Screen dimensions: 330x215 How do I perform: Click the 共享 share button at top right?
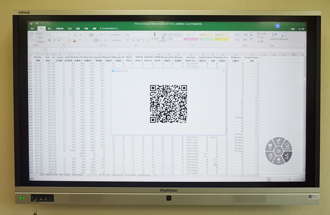(x=301, y=29)
